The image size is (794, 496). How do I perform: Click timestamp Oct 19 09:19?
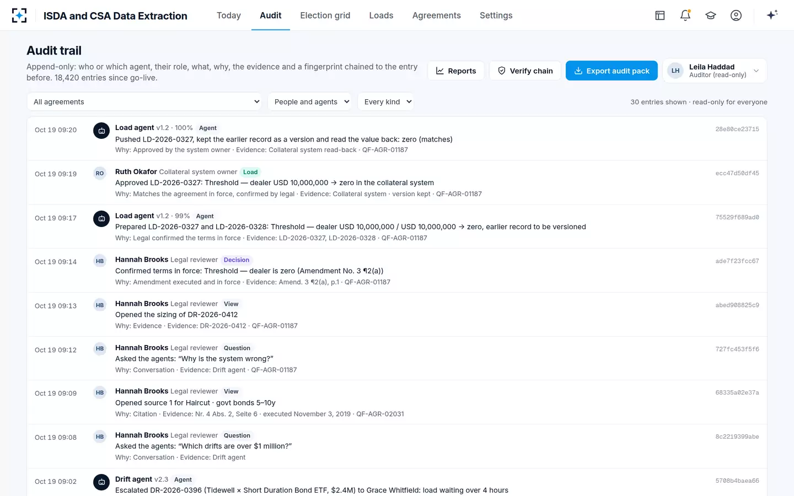click(56, 174)
